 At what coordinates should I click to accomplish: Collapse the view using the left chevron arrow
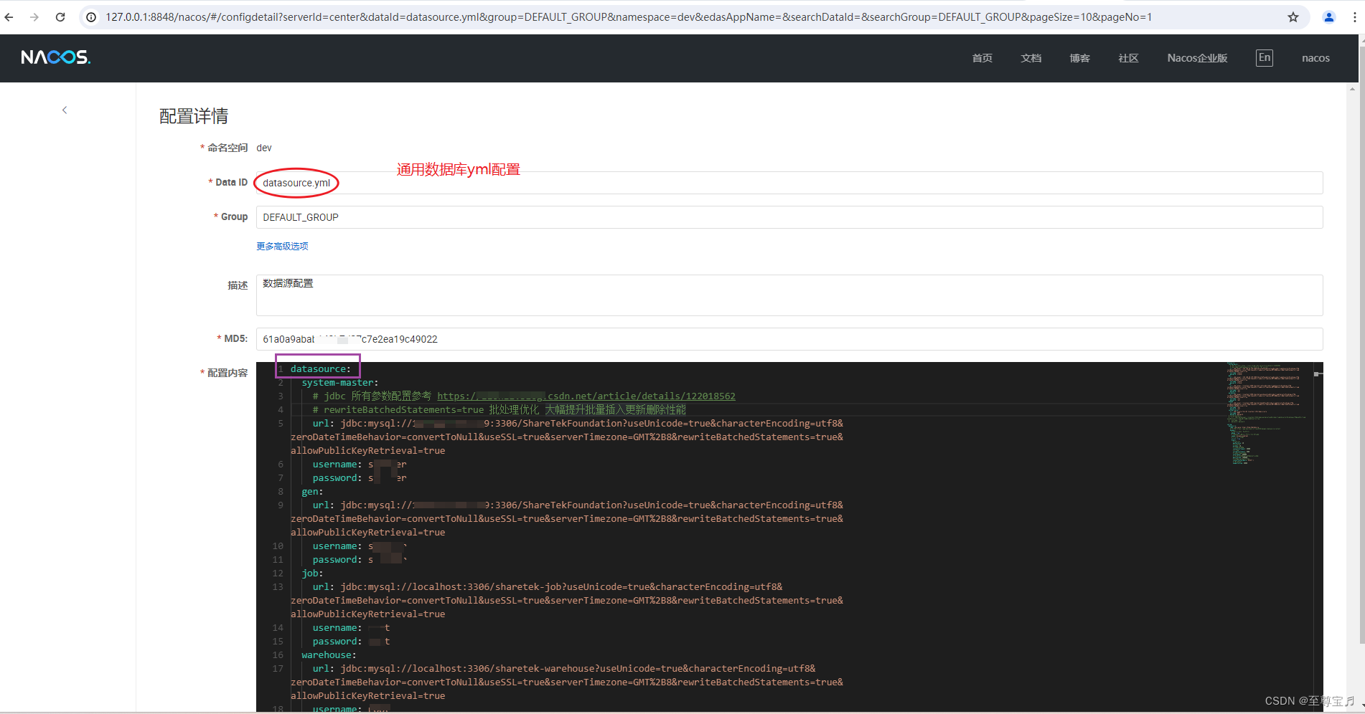tap(65, 110)
